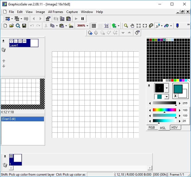This screenshot has height=177, width=191.
Task: Open Layer1 properties ellipsis button
Action: coord(24,41)
